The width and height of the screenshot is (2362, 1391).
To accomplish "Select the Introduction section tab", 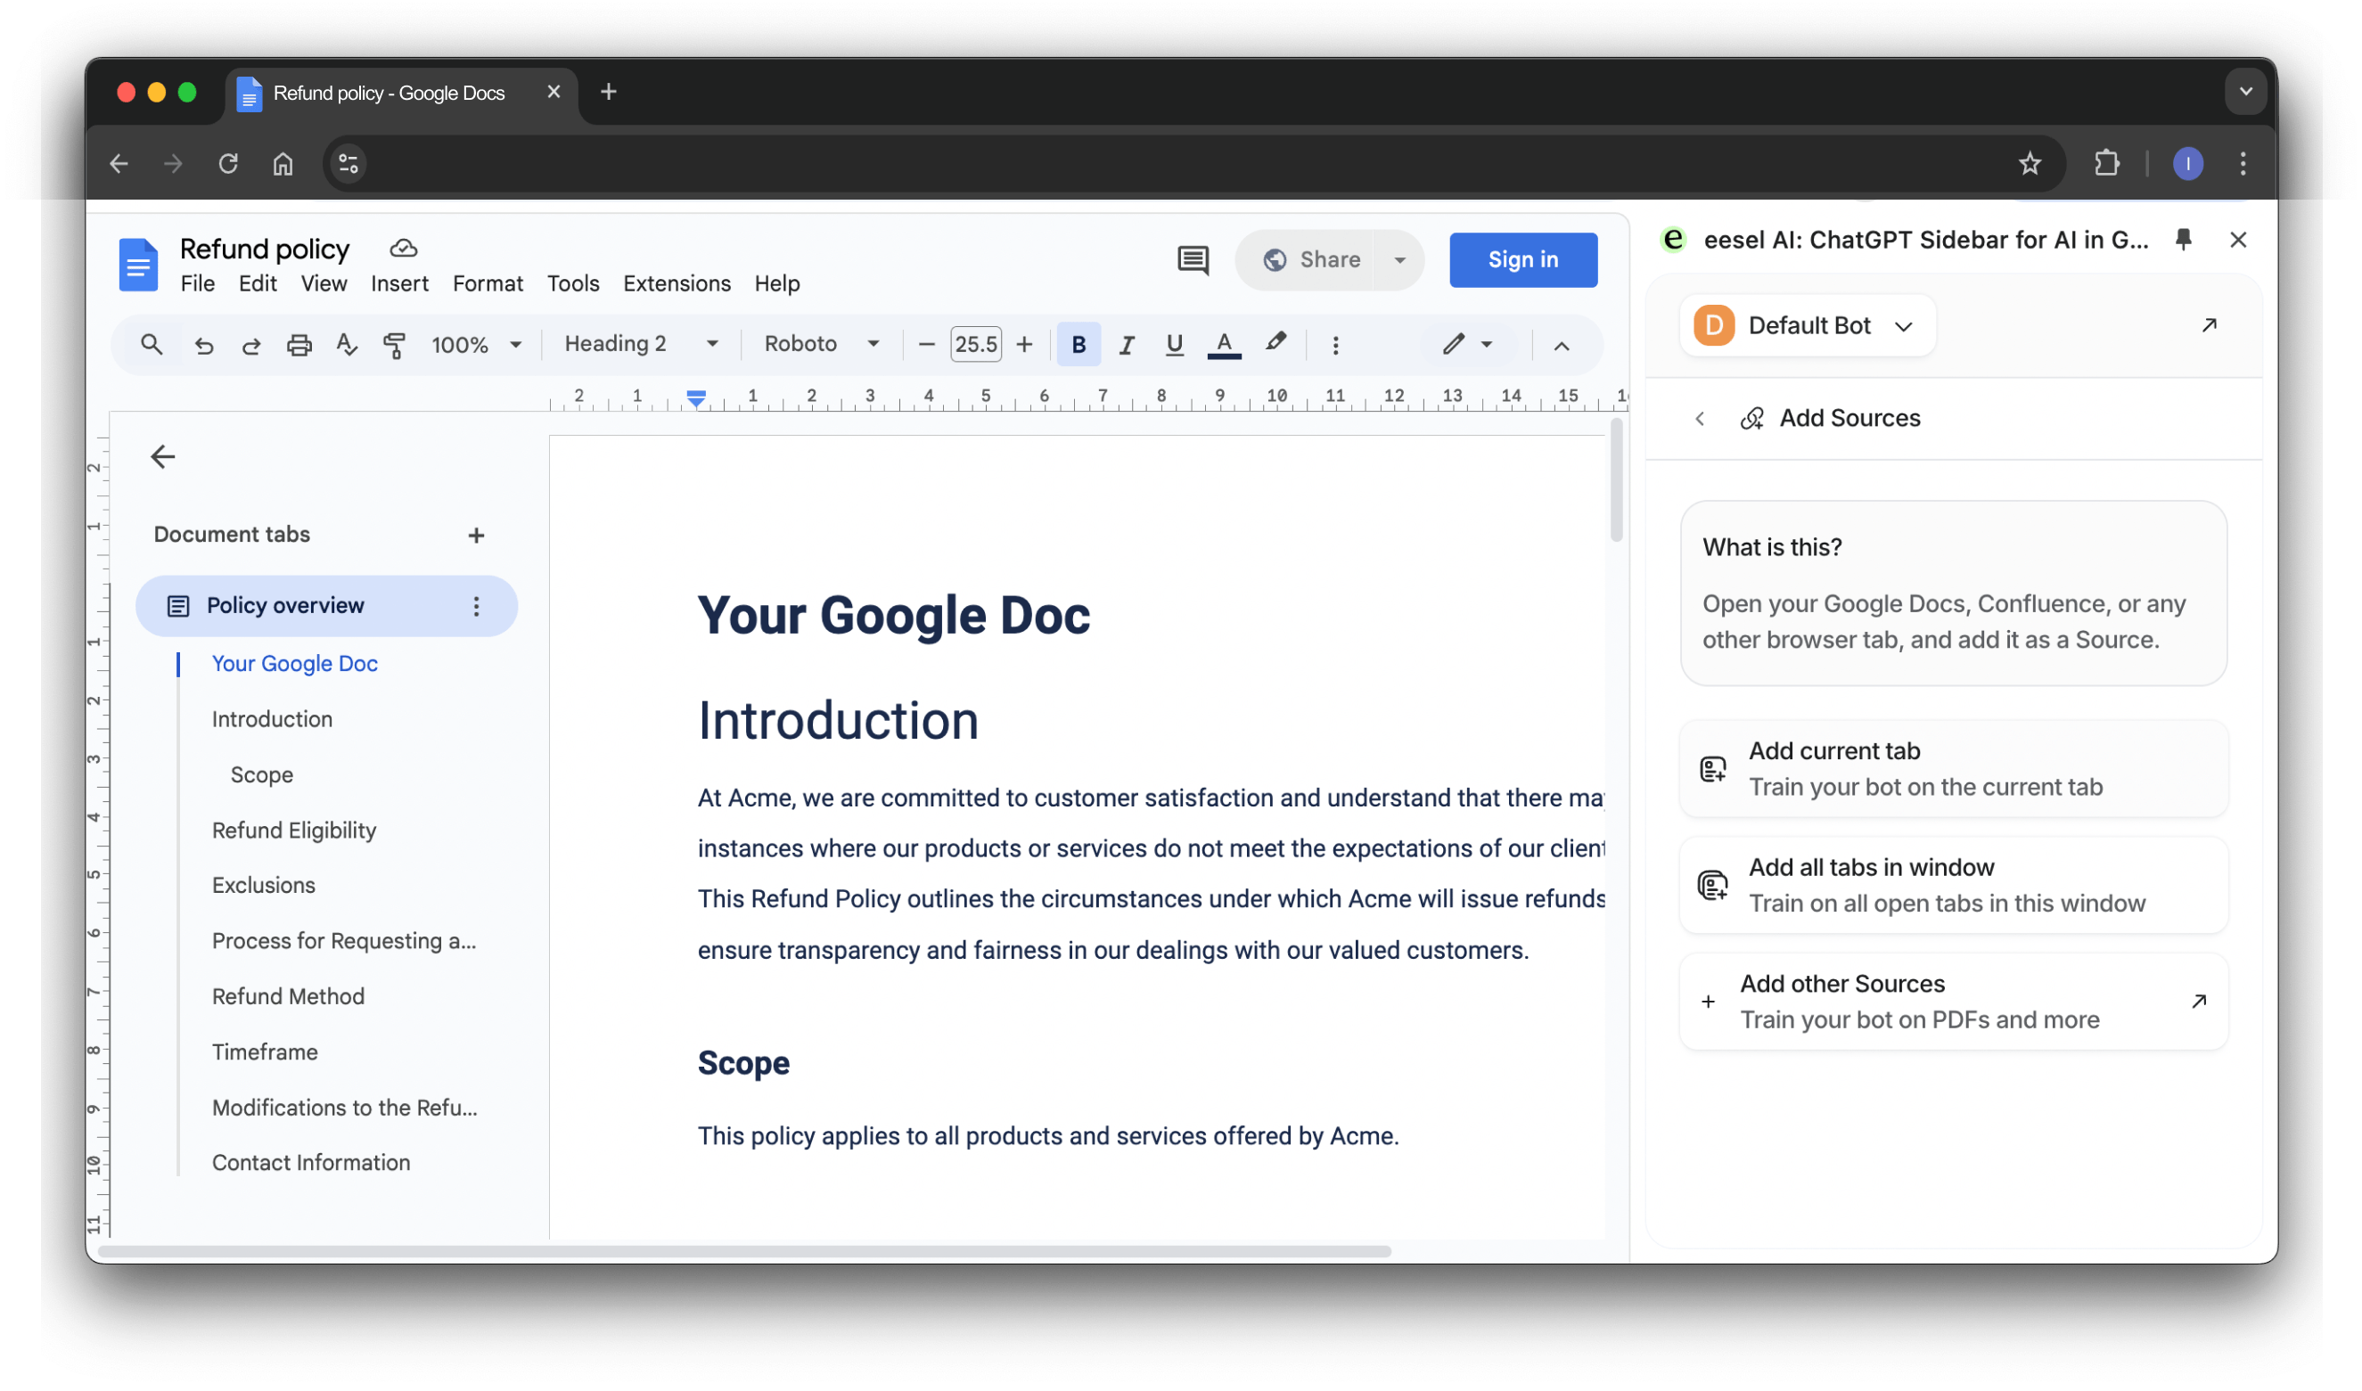I will (x=270, y=717).
